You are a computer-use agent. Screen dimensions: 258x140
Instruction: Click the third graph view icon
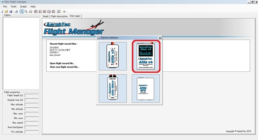click(45, 11)
